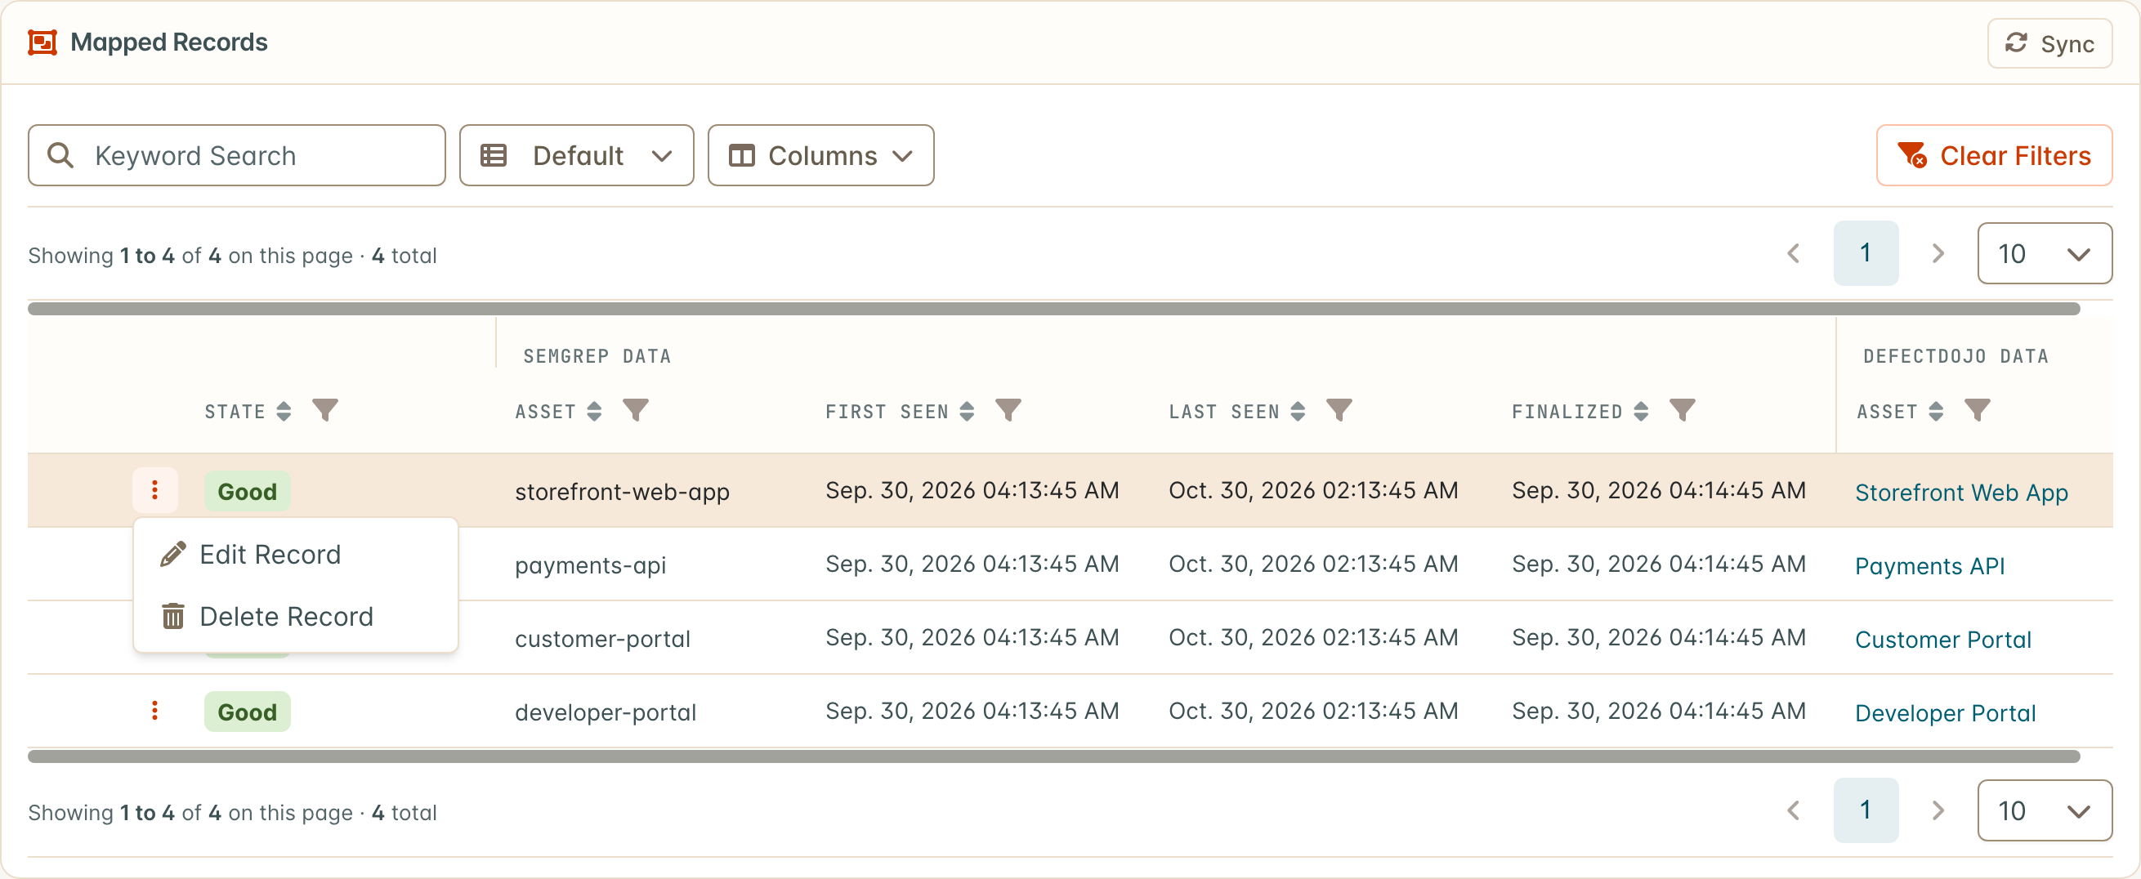This screenshot has height=879, width=2141.
Task: Open the kebab menu for storefront-web-app row
Action: point(154,490)
